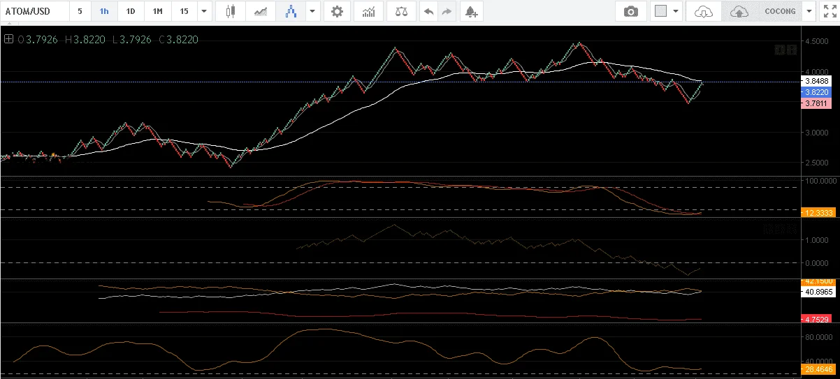This screenshot has height=379, width=840.
Task: Select the 1h interval
Action: click(104, 11)
